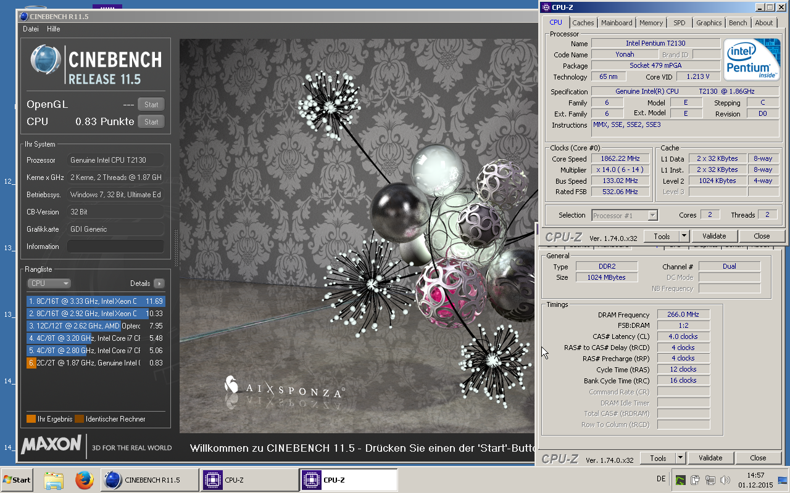Image resolution: width=790 pixels, height=493 pixels.
Task: Open the Hilfe menu
Action: click(54, 29)
